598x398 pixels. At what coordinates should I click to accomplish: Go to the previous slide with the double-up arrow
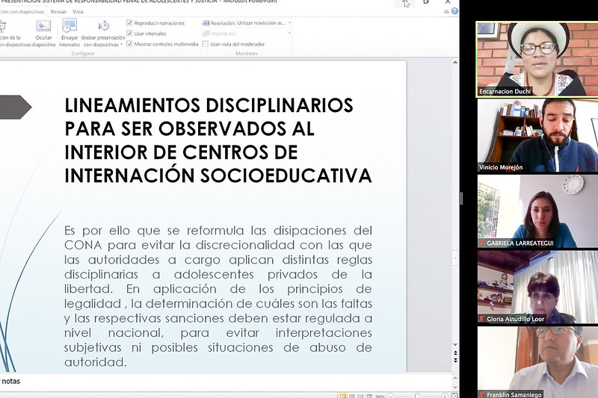click(x=455, y=354)
